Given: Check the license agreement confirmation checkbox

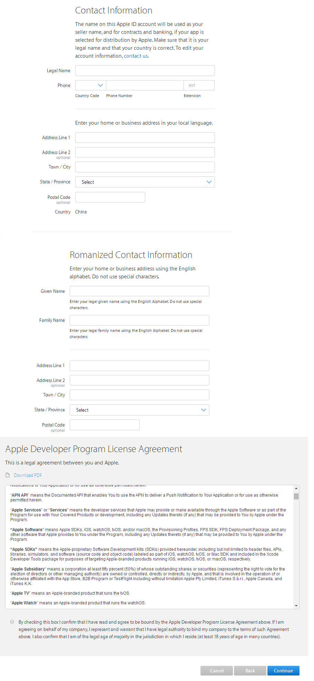Looking at the screenshot, I should pyautogui.click(x=12, y=622).
